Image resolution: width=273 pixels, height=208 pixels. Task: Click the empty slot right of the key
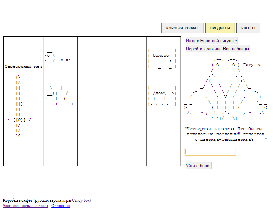(95, 55)
